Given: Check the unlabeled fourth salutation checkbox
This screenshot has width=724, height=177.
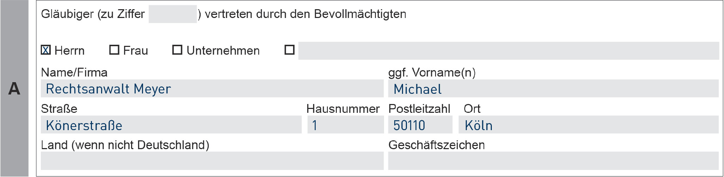Looking at the screenshot, I should pyautogui.click(x=289, y=50).
